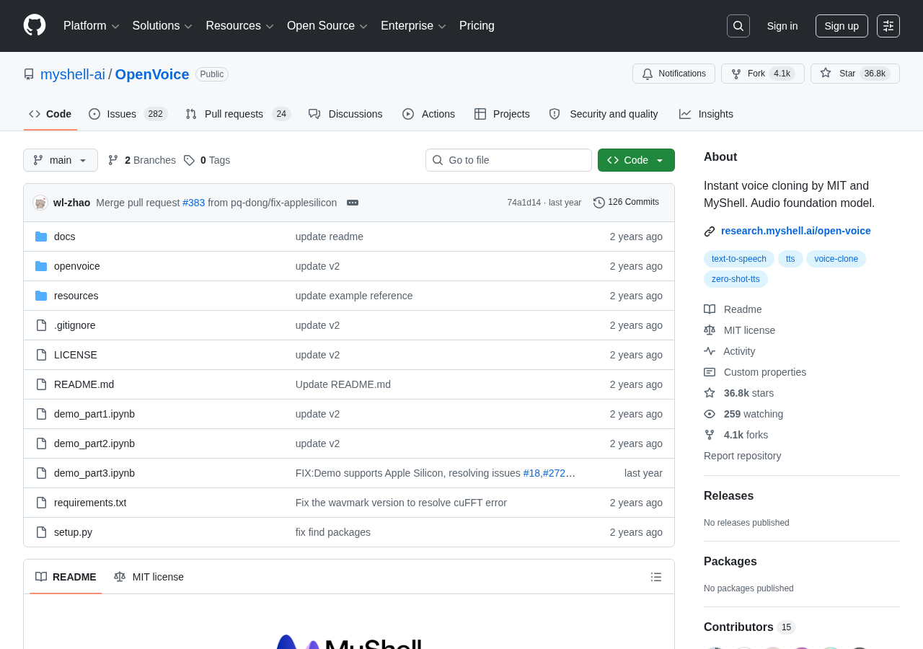The height and width of the screenshot is (649, 923).
Task: Open the green Code dropdown button
Action: click(x=636, y=160)
